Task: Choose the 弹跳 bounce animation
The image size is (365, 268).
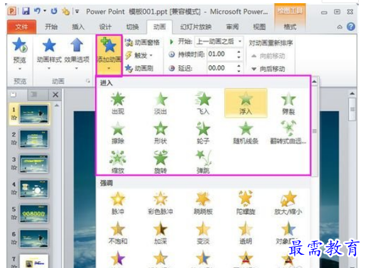Action: click(x=203, y=162)
